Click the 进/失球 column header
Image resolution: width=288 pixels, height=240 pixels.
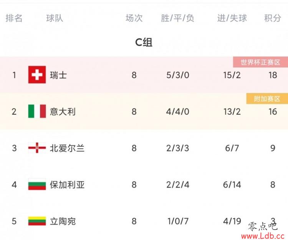232,18
